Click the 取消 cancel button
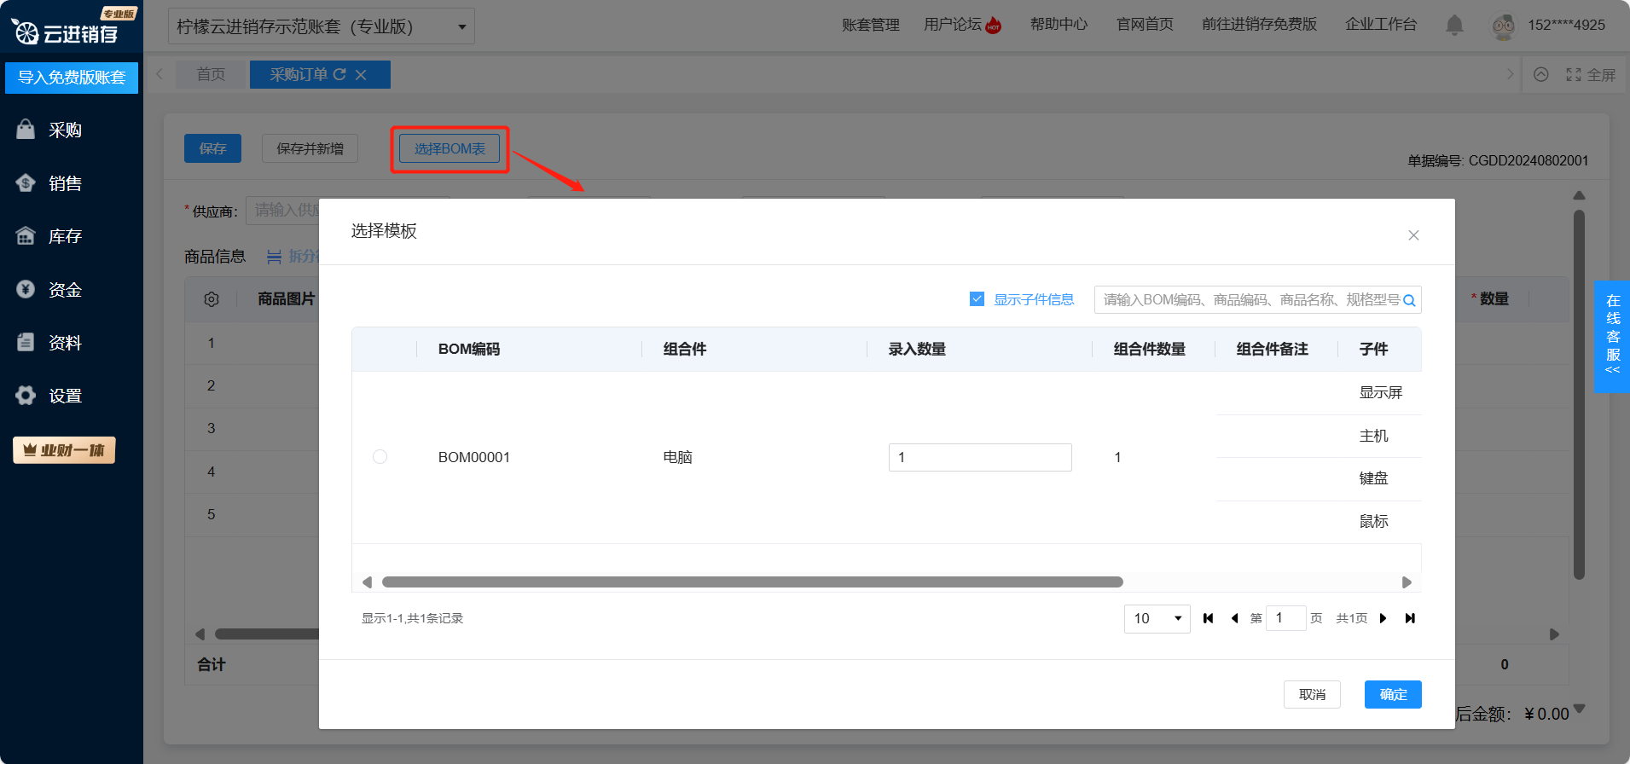The image size is (1630, 764). point(1312,694)
